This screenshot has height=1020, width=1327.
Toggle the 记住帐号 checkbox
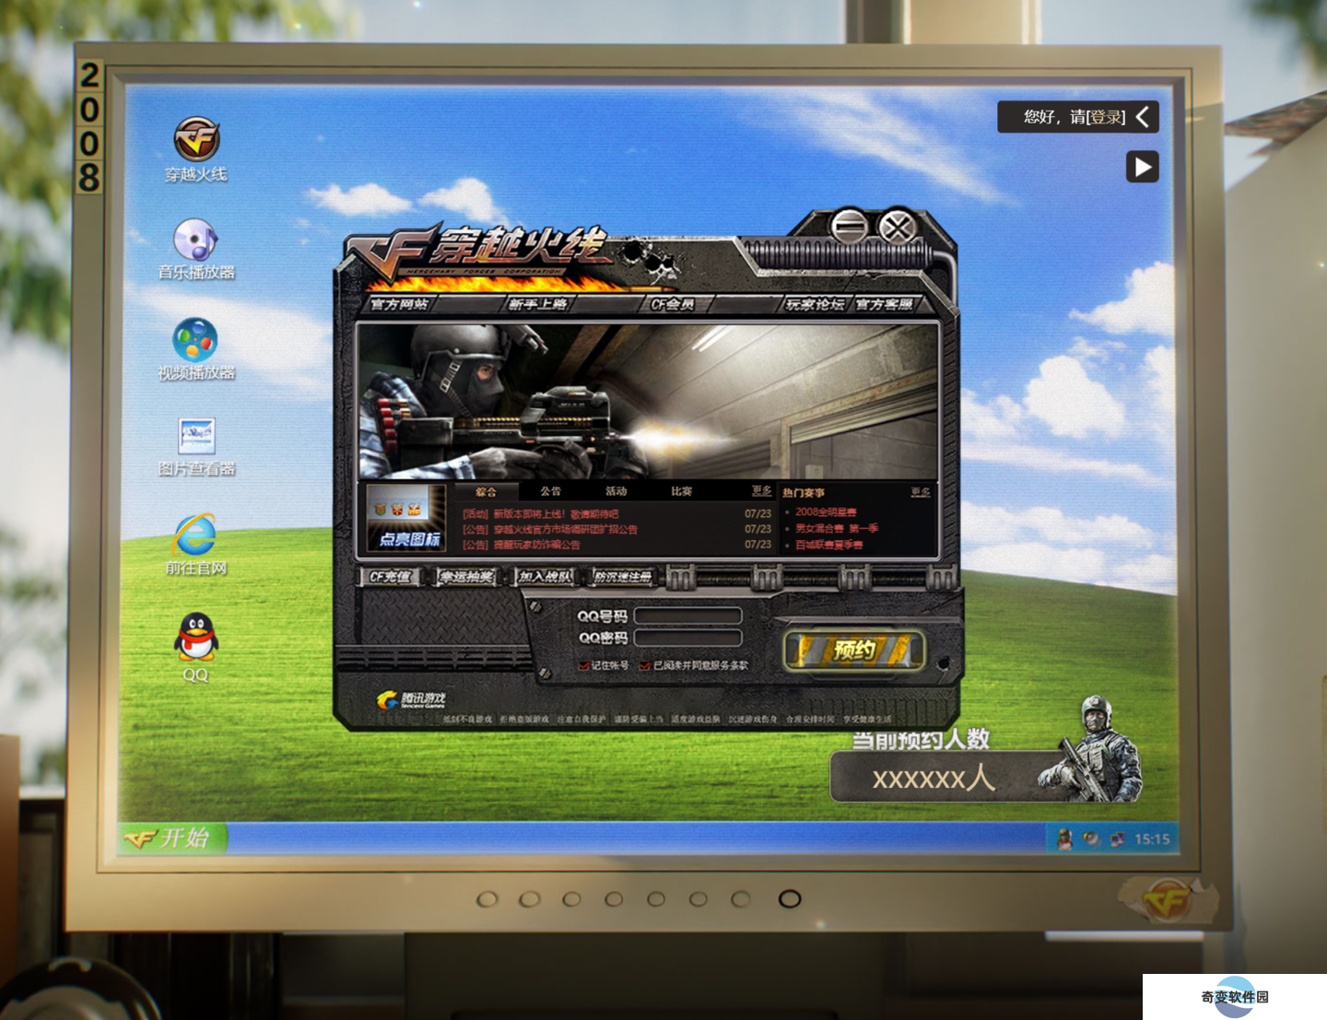point(583,665)
